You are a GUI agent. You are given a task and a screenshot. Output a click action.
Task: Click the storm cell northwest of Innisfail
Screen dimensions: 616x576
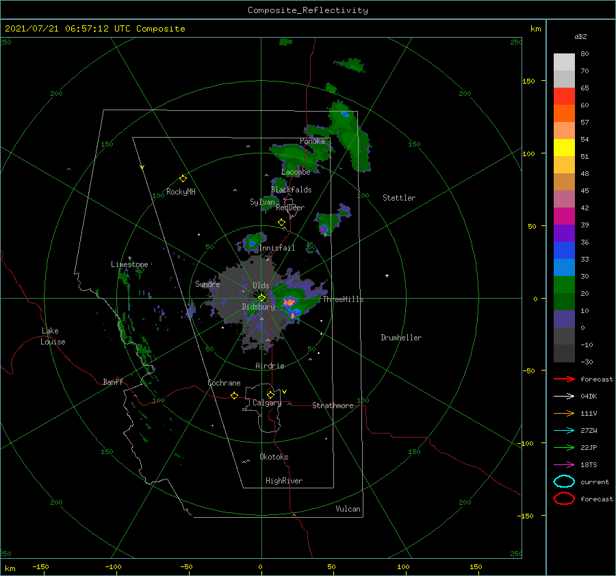pyautogui.click(x=253, y=241)
